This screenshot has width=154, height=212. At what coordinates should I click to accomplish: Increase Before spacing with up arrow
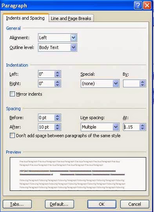58,116
